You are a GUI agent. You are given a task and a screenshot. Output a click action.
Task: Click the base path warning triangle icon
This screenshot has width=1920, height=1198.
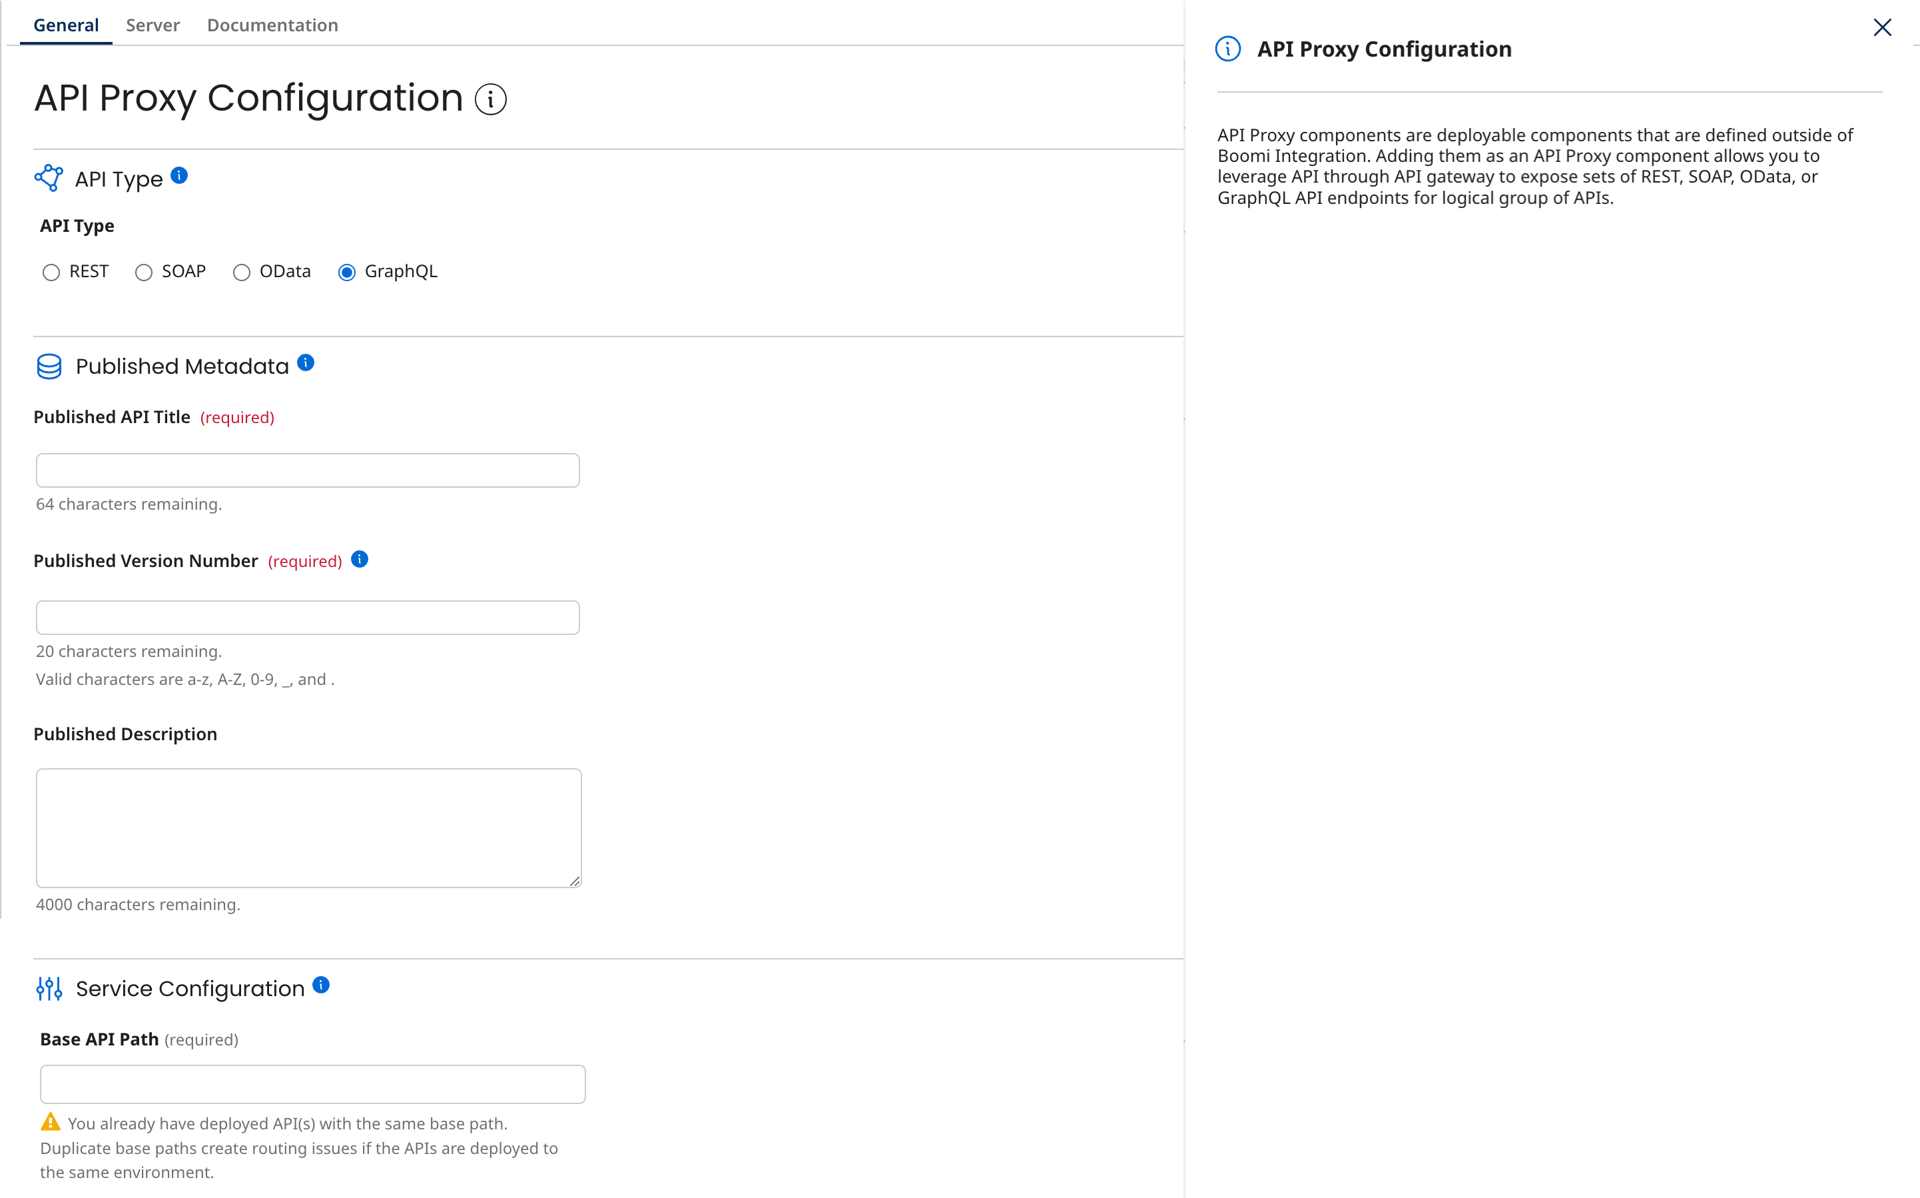(x=51, y=1122)
